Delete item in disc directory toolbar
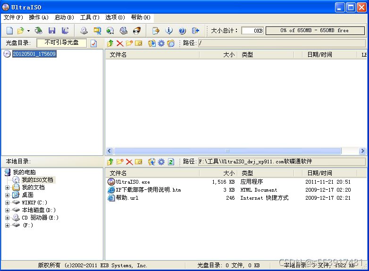The width and height of the screenshot is (369, 271). point(120,43)
